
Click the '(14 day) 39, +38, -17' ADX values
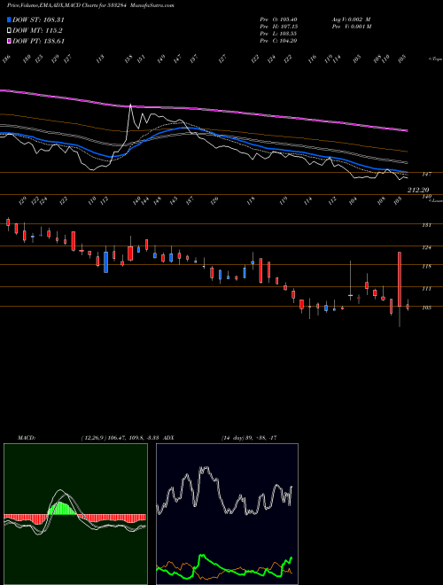tap(249, 438)
